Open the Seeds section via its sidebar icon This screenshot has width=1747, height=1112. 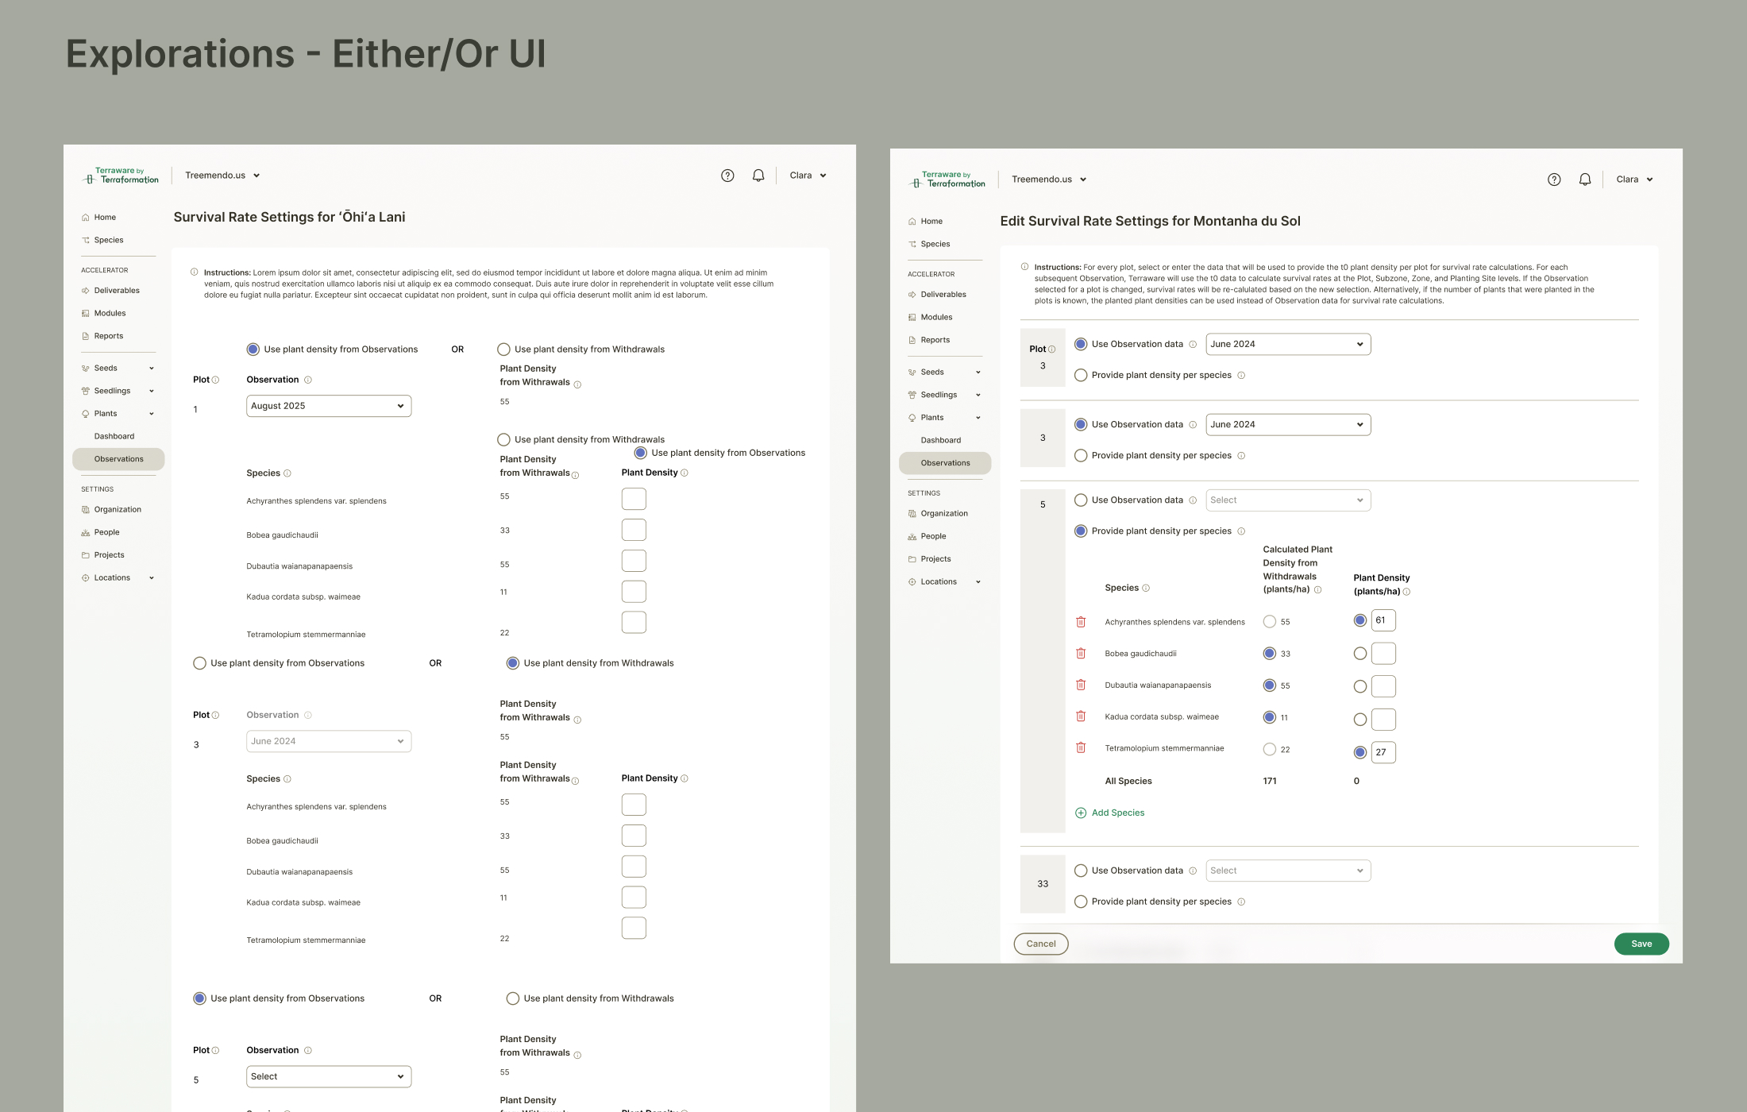click(x=86, y=367)
